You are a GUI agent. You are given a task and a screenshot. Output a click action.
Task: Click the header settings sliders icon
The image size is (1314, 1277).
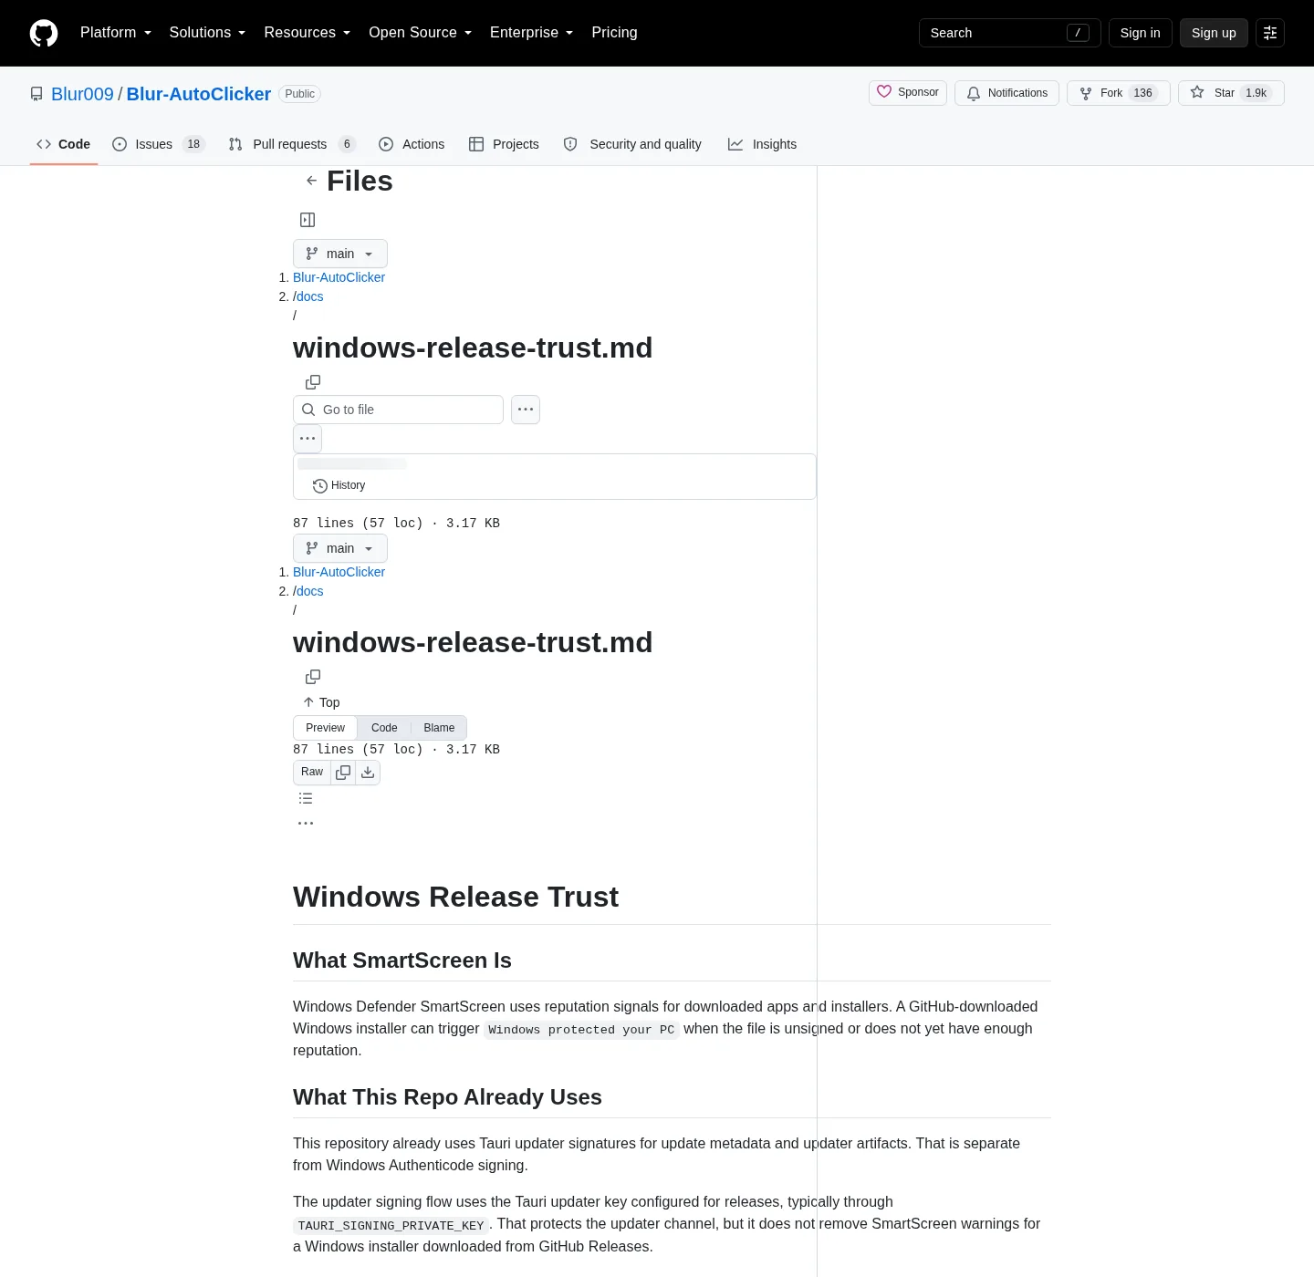pyautogui.click(x=1270, y=33)
